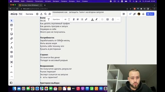Insert link with the chain icon
Image resolution: width=165 pixels, height=92 pixels.
coord(86,19)
